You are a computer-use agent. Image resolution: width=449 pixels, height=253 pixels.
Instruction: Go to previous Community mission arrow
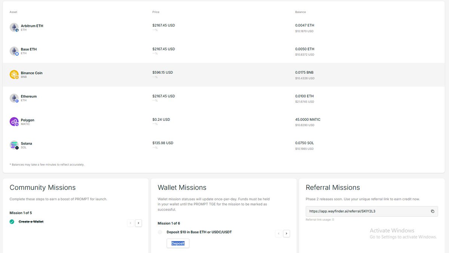tap(131, 223)
